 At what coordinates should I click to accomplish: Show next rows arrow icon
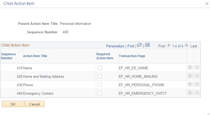187,45
